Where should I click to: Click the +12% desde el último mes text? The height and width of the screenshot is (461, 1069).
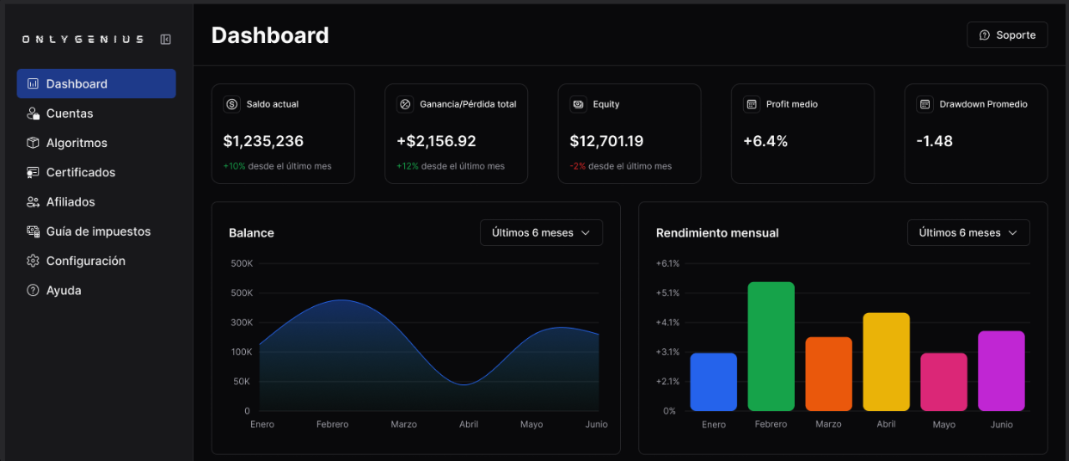[451, 166]
